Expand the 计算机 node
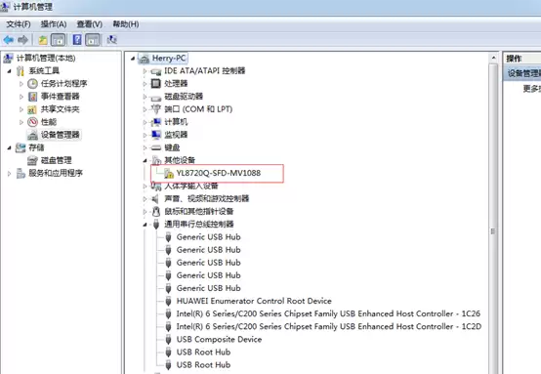 [x=145, y=122]
